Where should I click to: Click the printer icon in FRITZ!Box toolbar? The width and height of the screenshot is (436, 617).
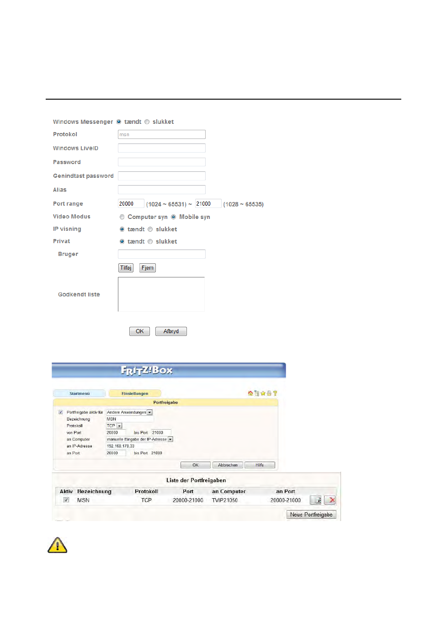[x=269, y=393]
